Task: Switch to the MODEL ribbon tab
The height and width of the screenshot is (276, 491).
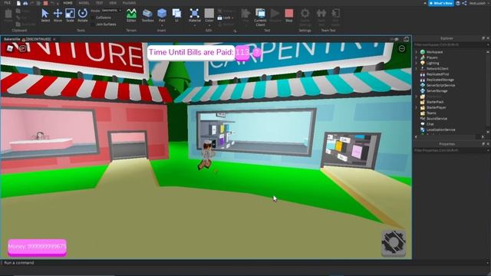Action: [x=84, y=3]
